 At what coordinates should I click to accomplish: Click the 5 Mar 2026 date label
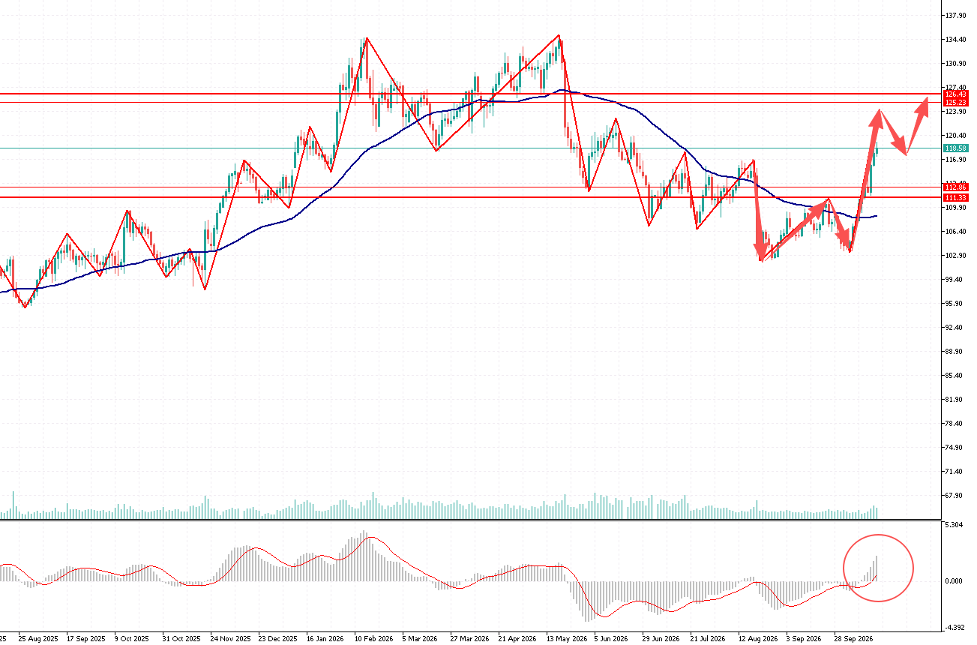421,639
